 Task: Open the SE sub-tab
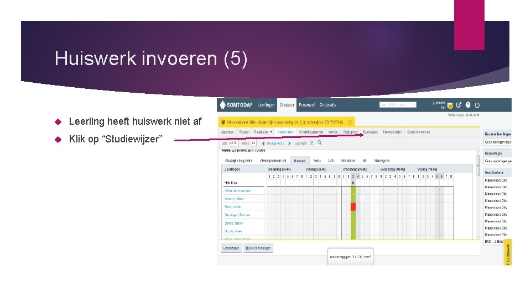pyautogui.click(x=365, y=161)
